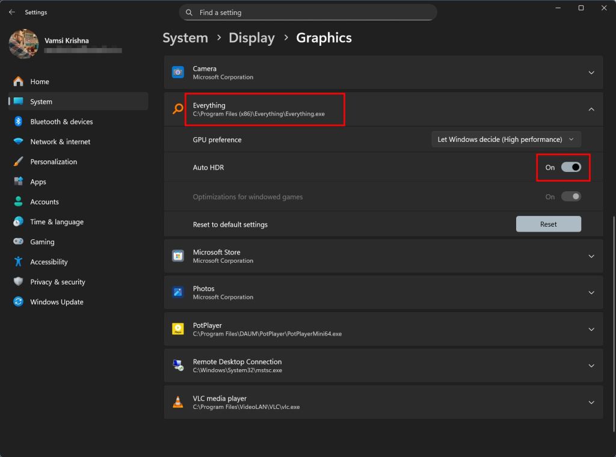Open the GPU preference dropdown
Screen dimensions: 616x457
pos(506,140)
